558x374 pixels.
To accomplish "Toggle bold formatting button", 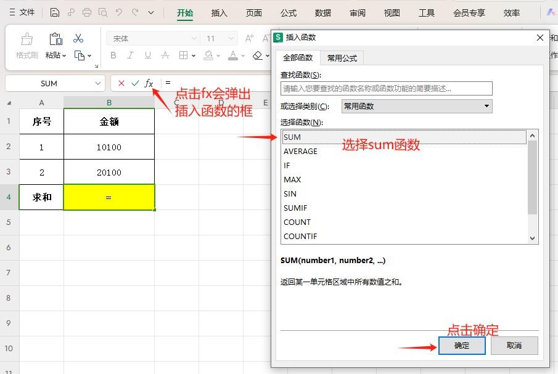I will 113,55.
